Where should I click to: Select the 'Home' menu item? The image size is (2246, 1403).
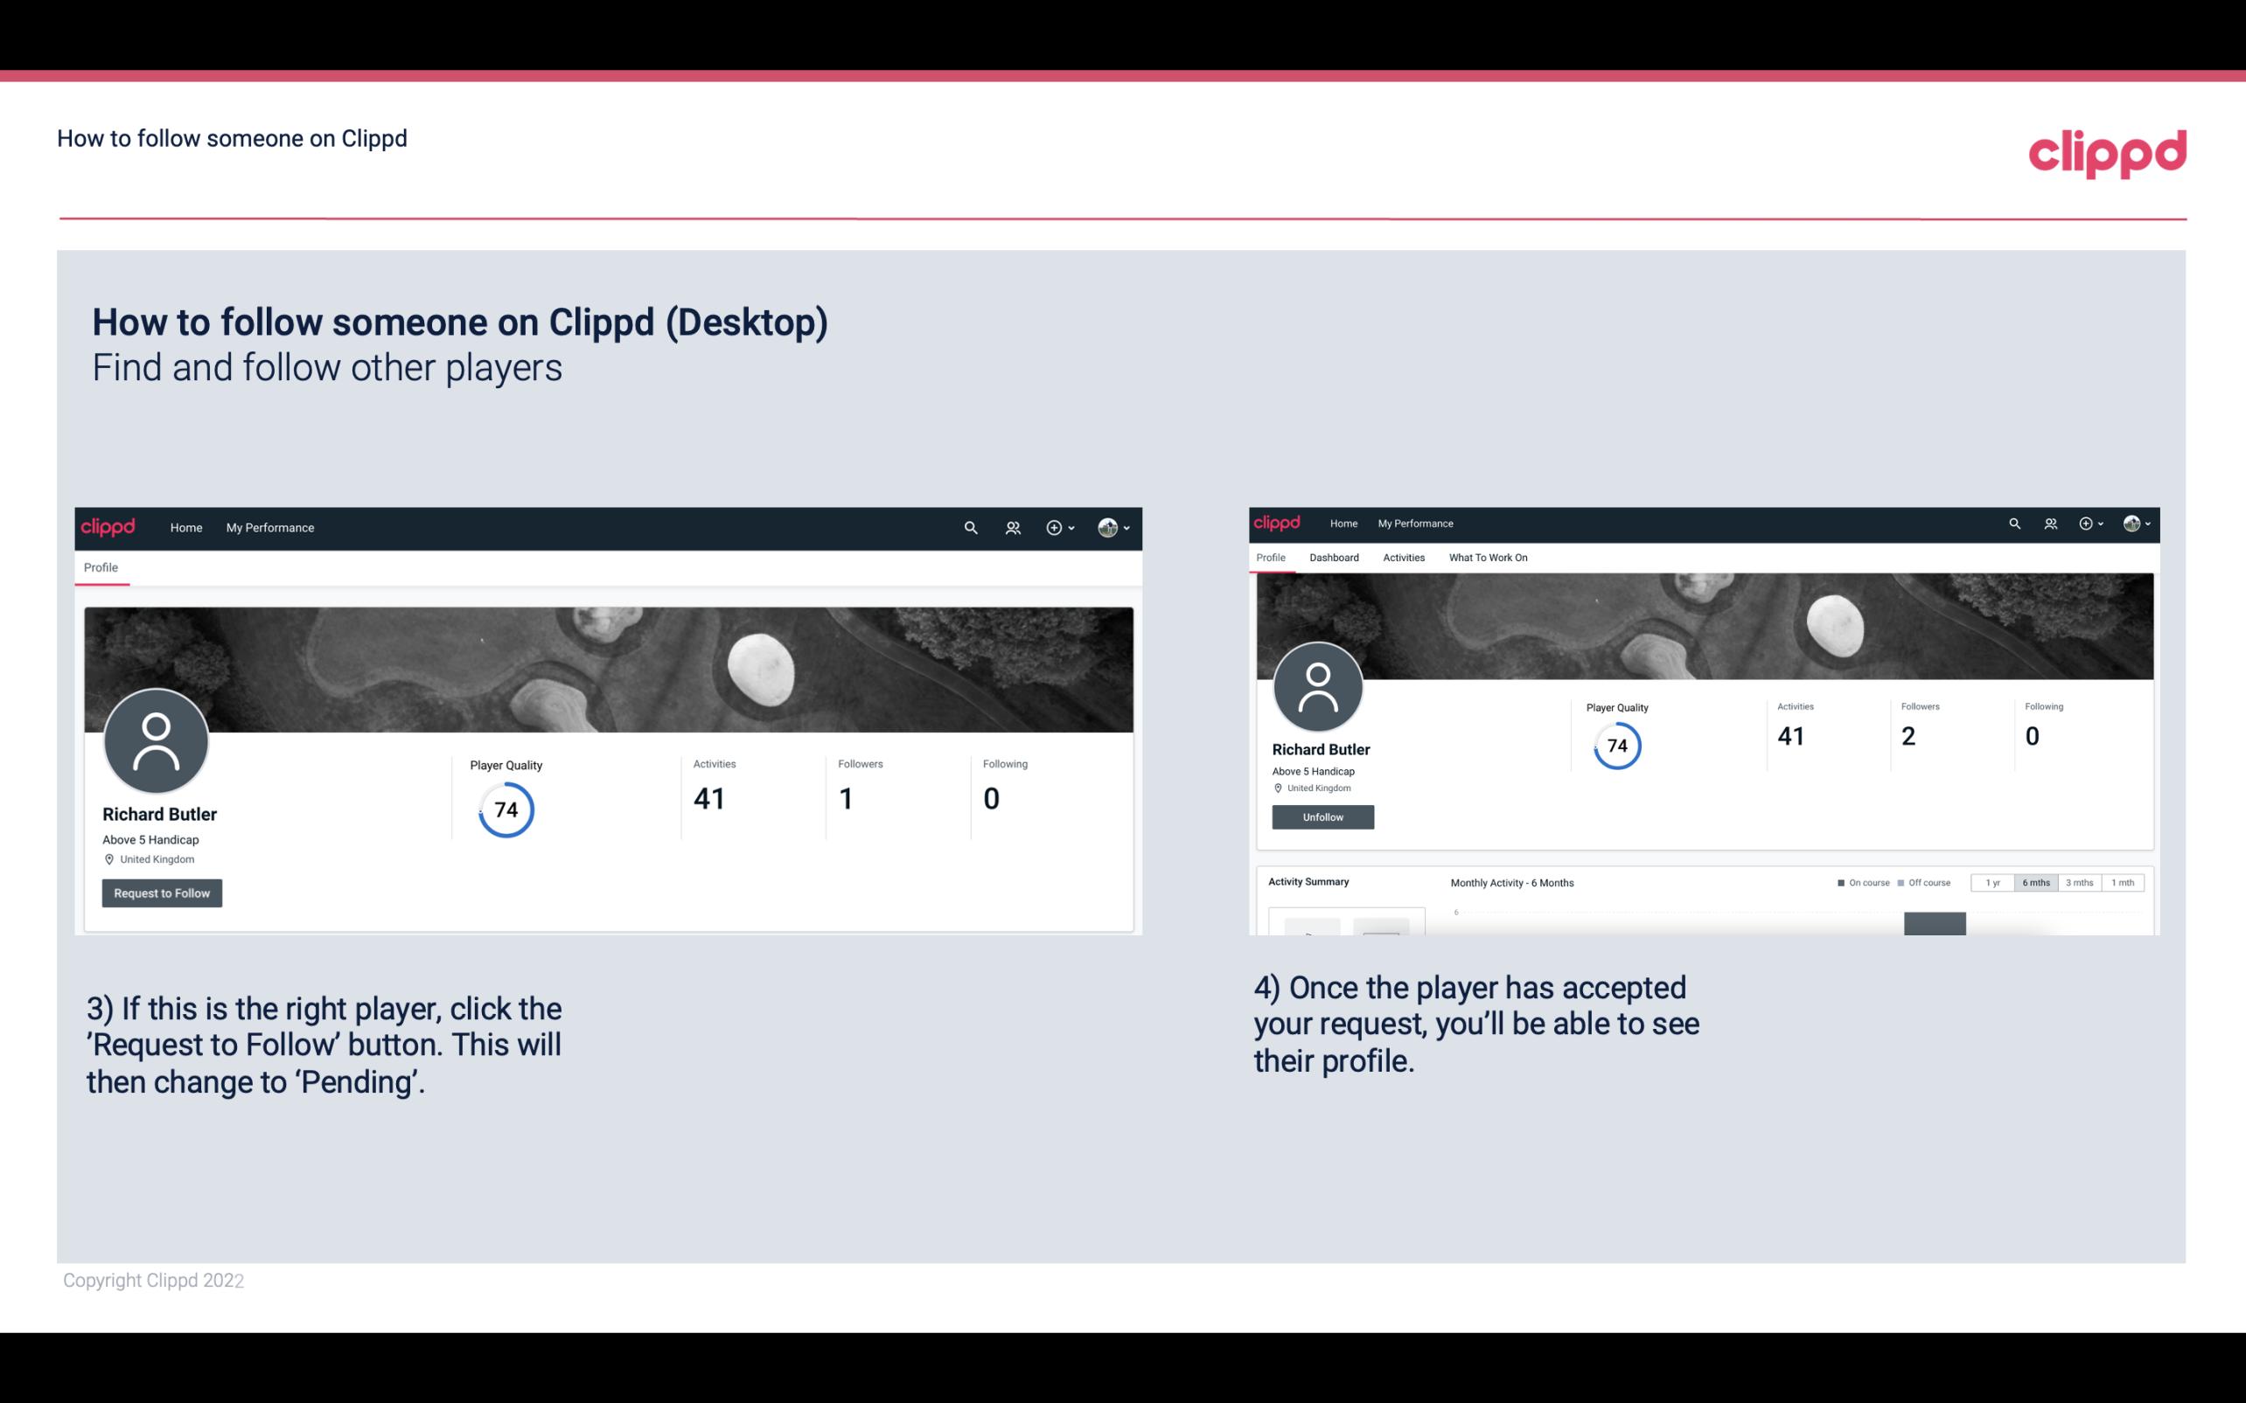pos(186,527)
